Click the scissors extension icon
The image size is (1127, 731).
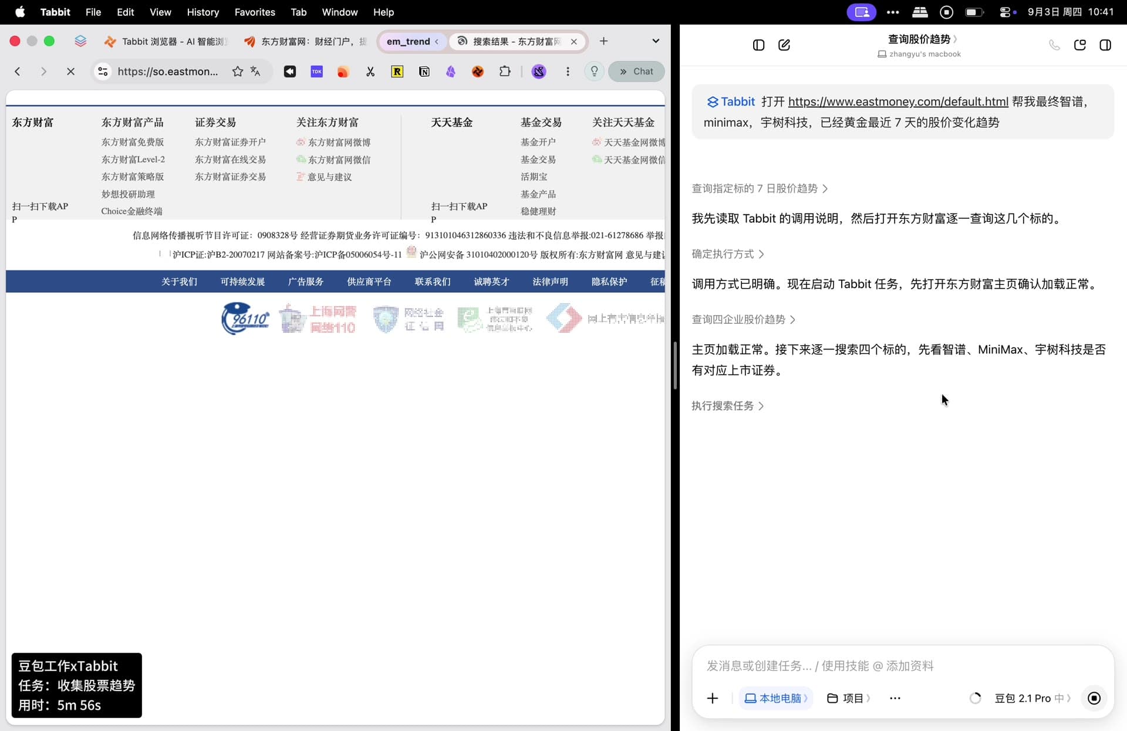(370, 72)
